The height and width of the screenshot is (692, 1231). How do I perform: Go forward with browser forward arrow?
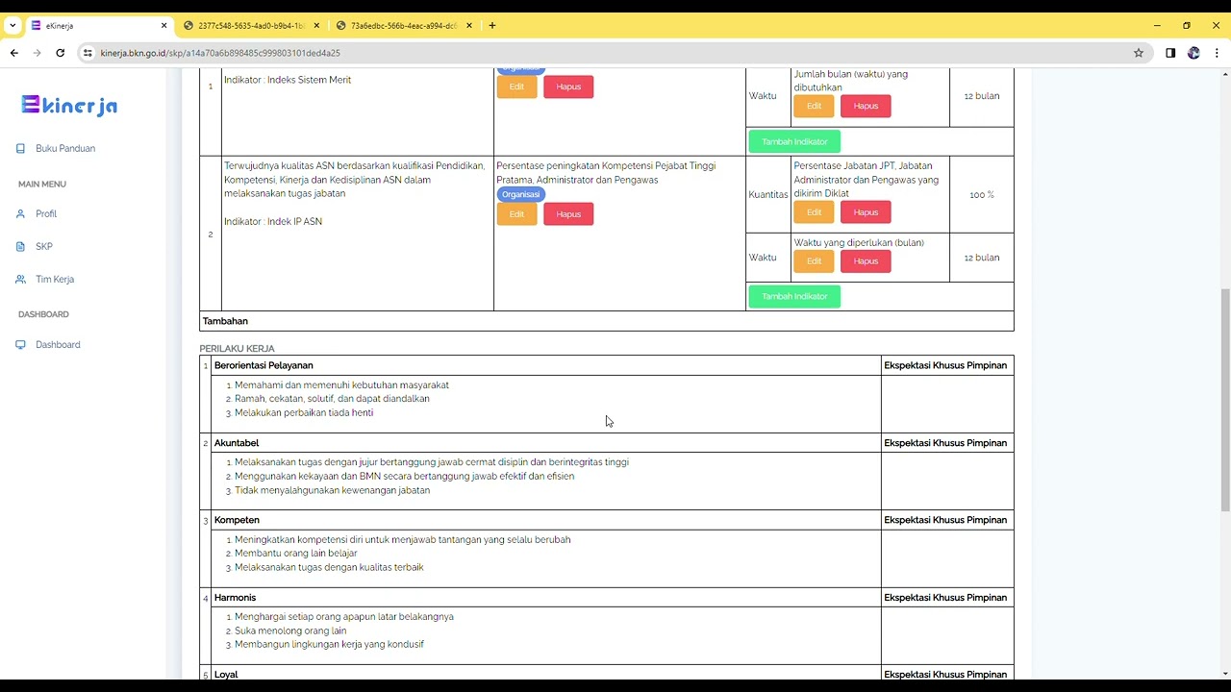(x=37, y=53)
